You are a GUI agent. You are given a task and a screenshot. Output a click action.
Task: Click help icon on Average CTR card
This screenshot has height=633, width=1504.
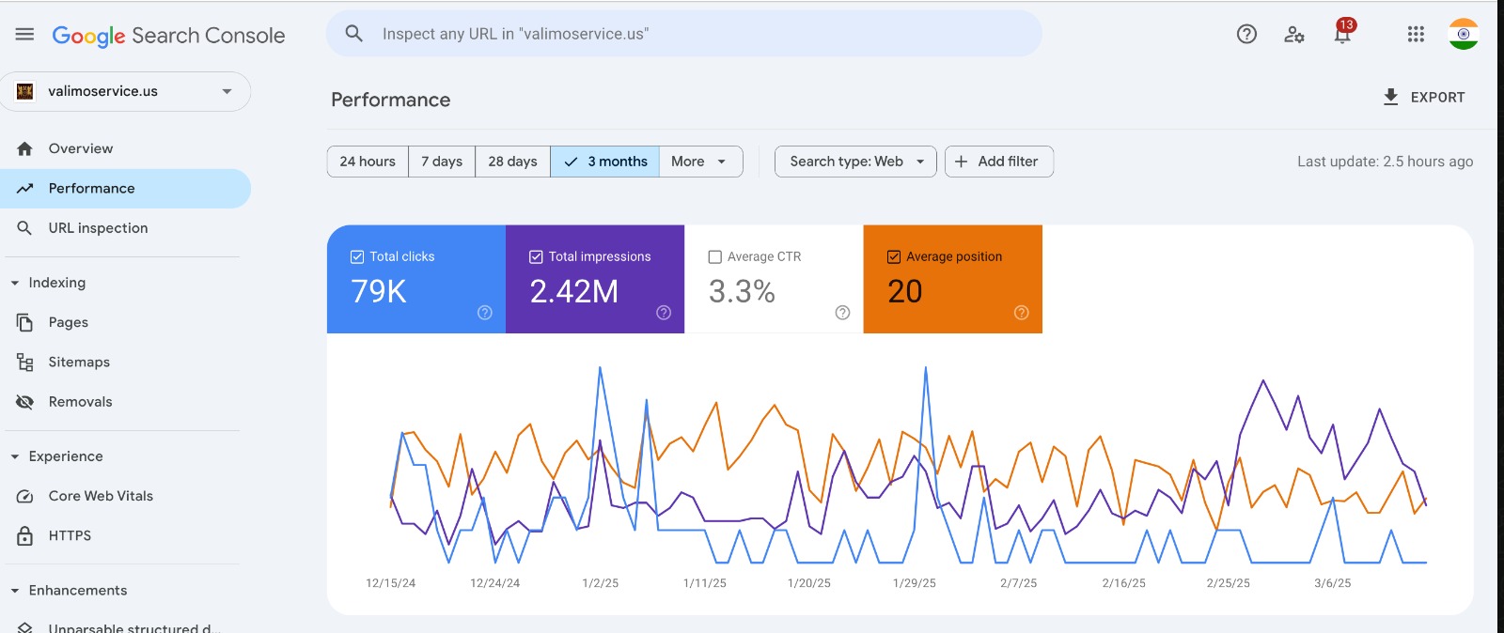842,313
